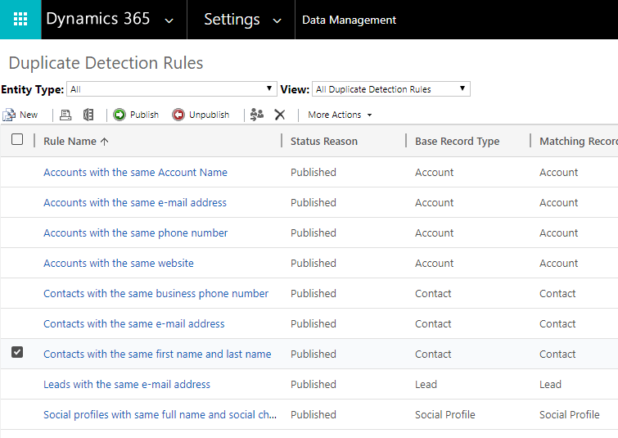Image resolution: width=618 pixels, height=438 pixels.
Task: Click the Export to Excel icon
Action: coord(88,115)
